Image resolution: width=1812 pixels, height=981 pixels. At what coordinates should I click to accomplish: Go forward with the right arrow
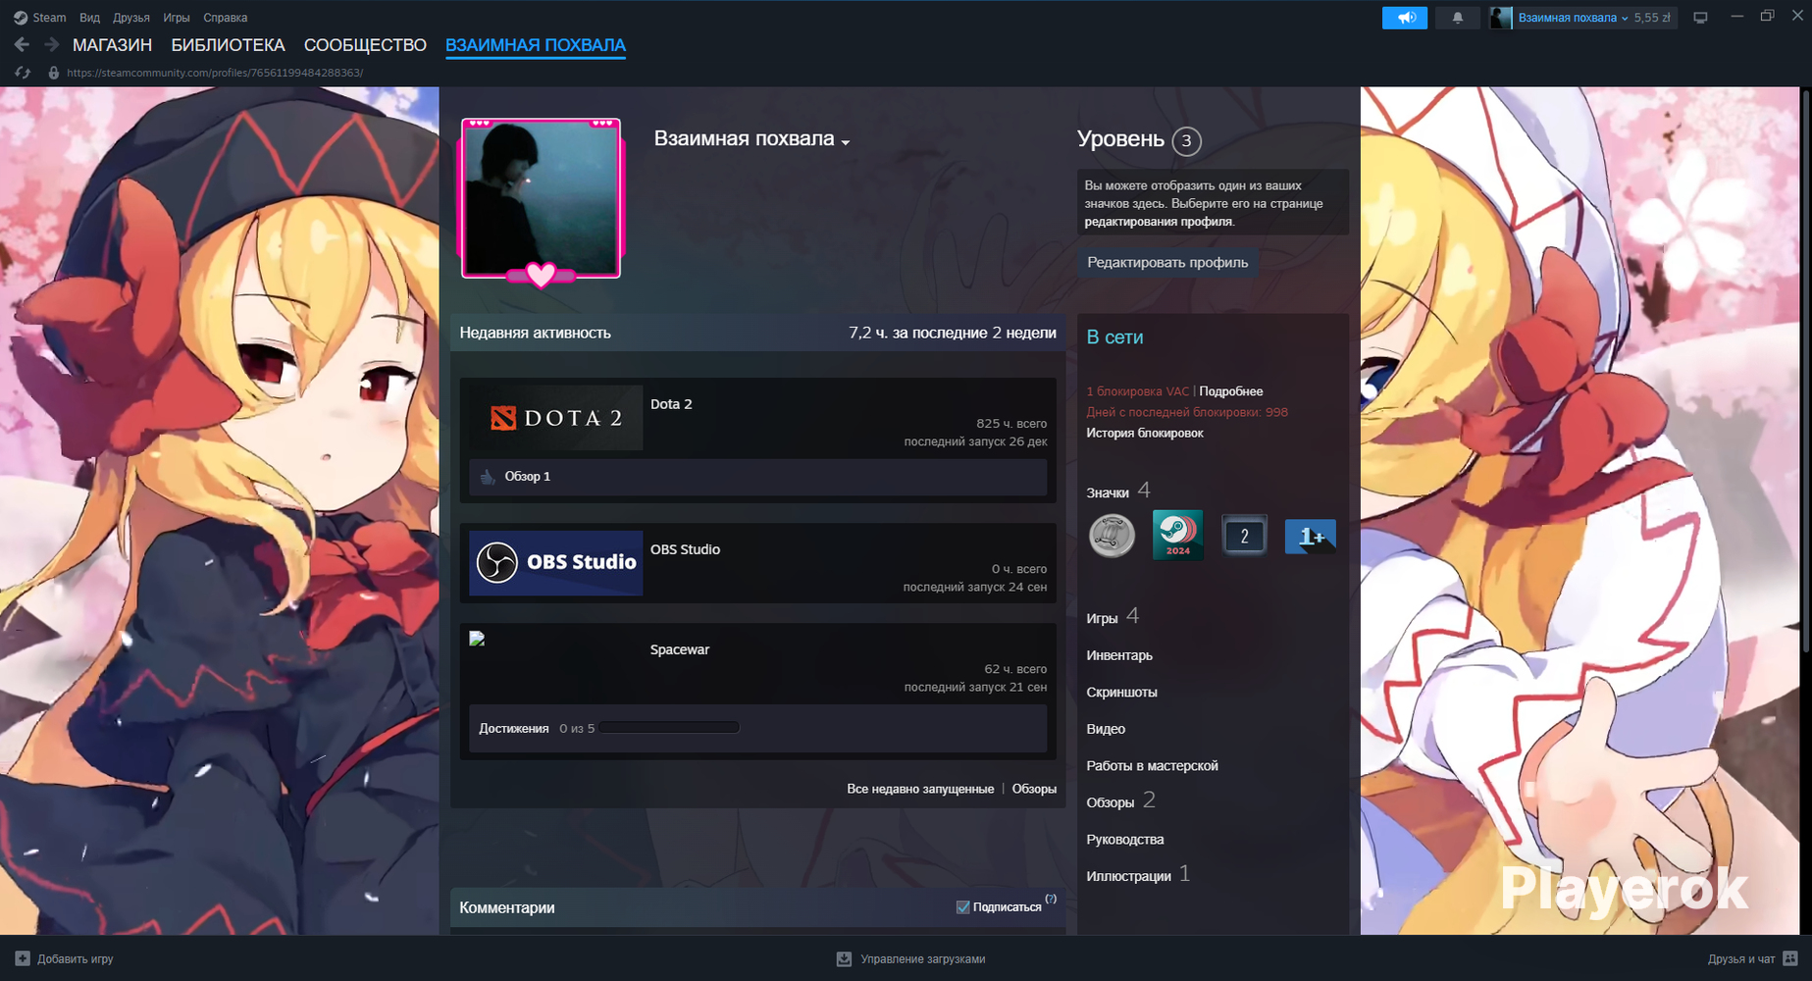(x=52, y=45)
